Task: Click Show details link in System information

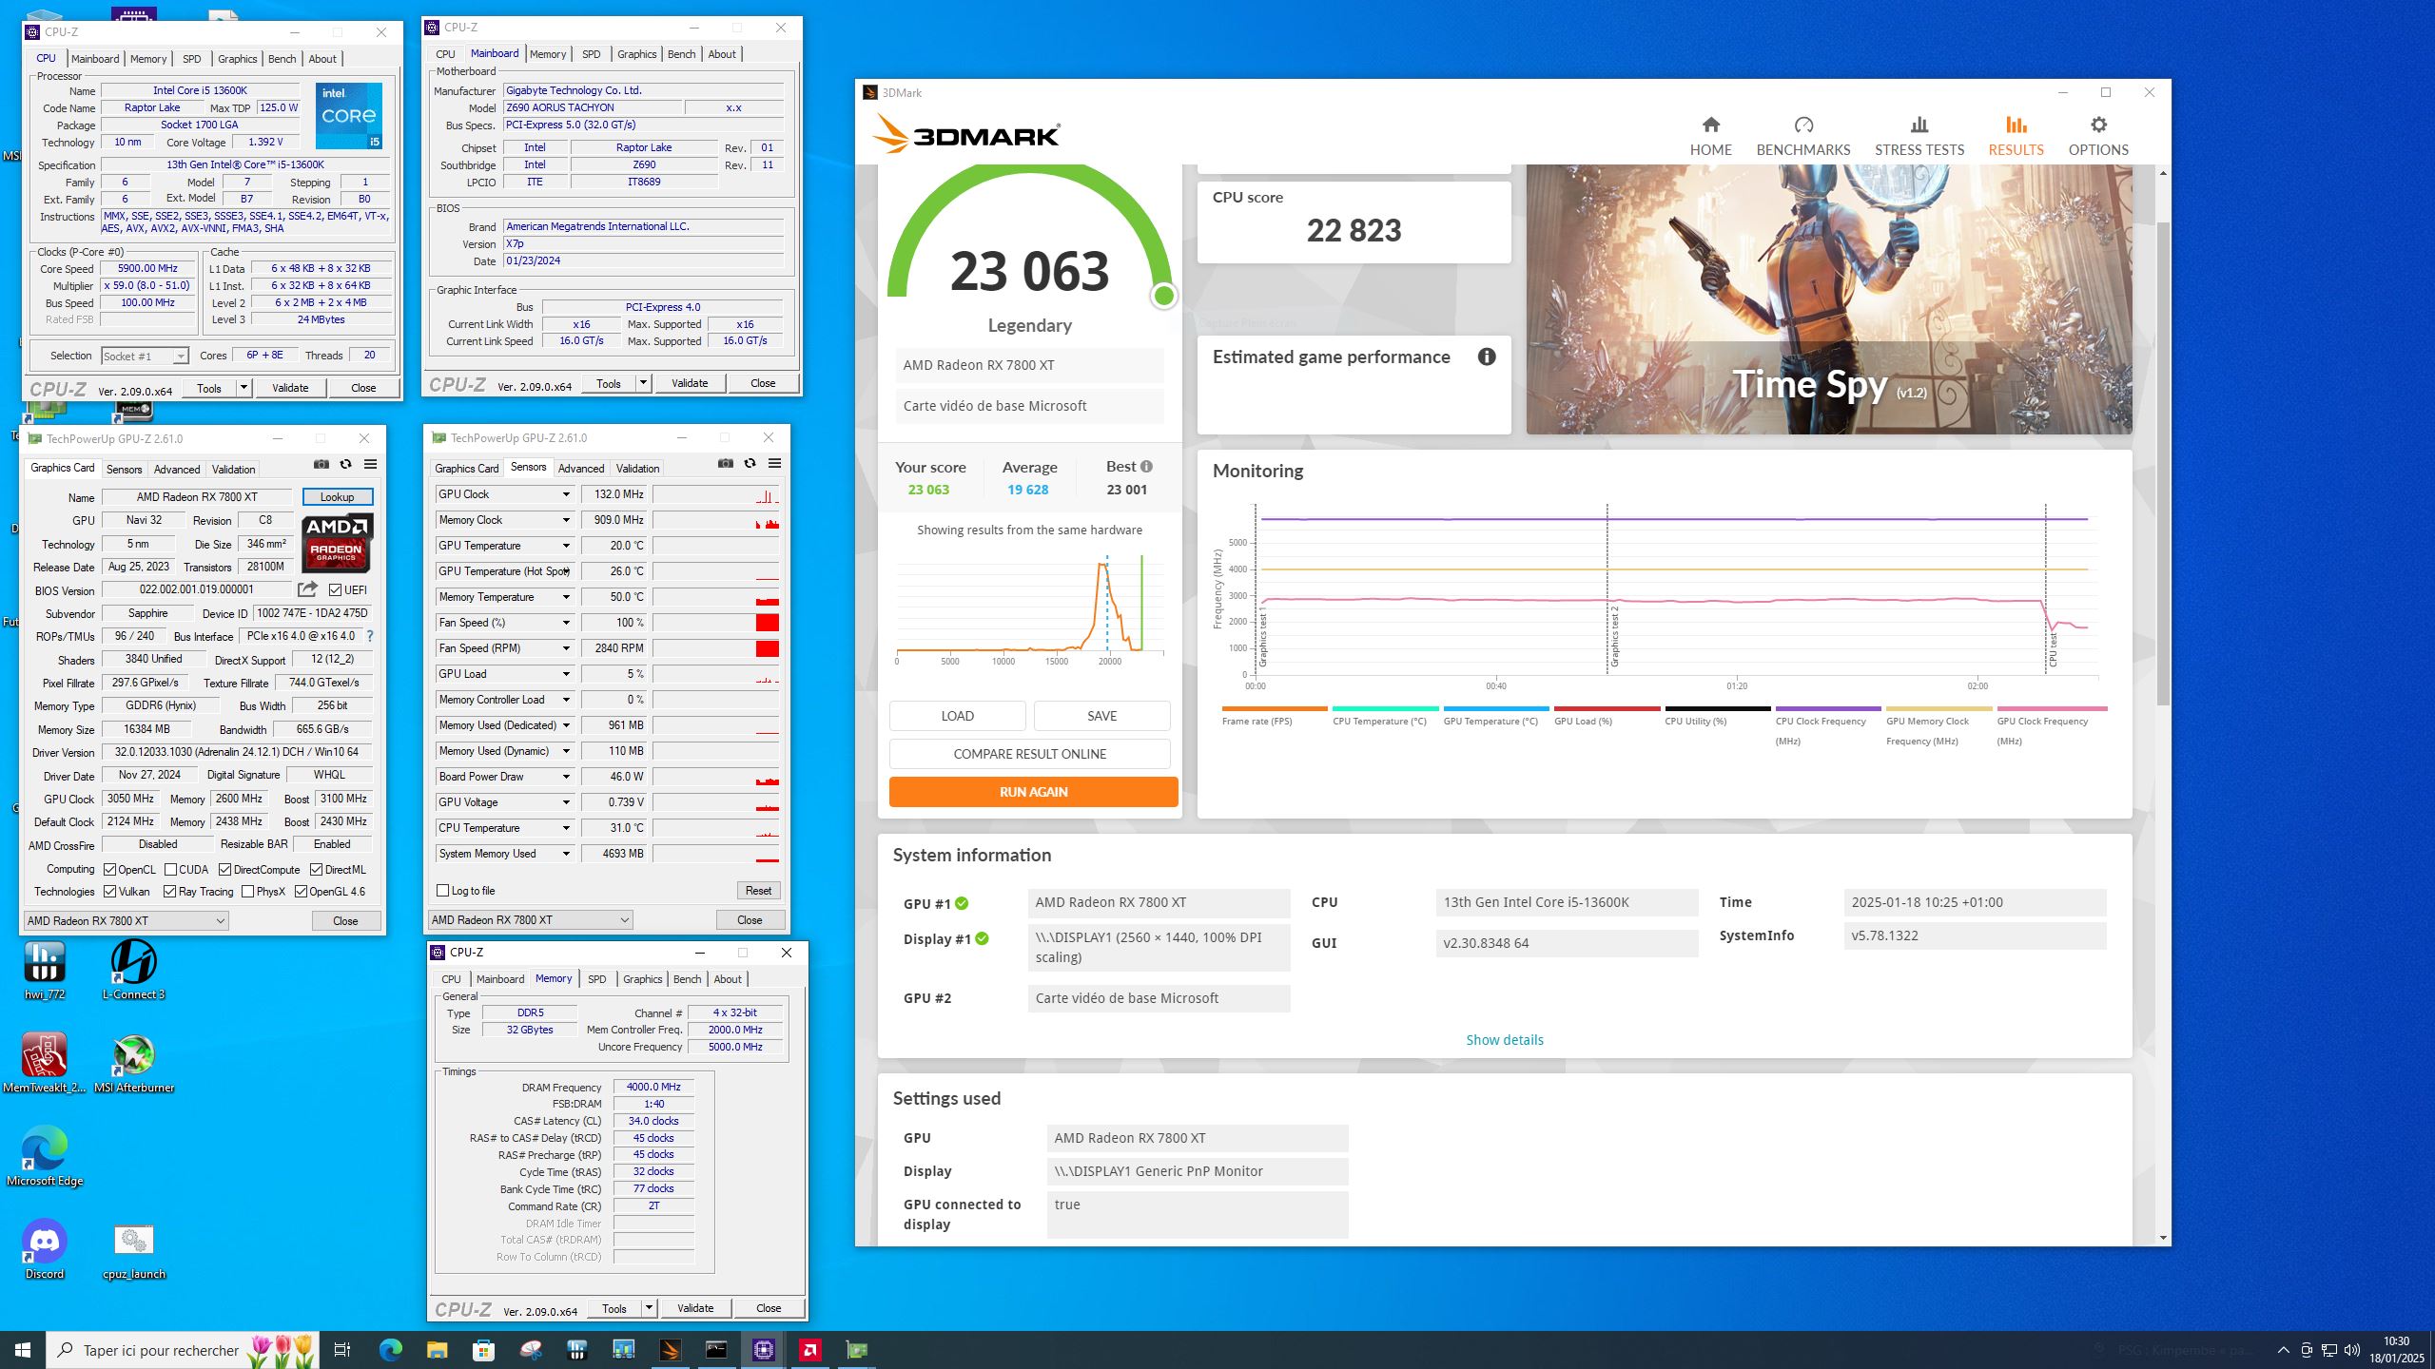Action: point(1505,1040)
